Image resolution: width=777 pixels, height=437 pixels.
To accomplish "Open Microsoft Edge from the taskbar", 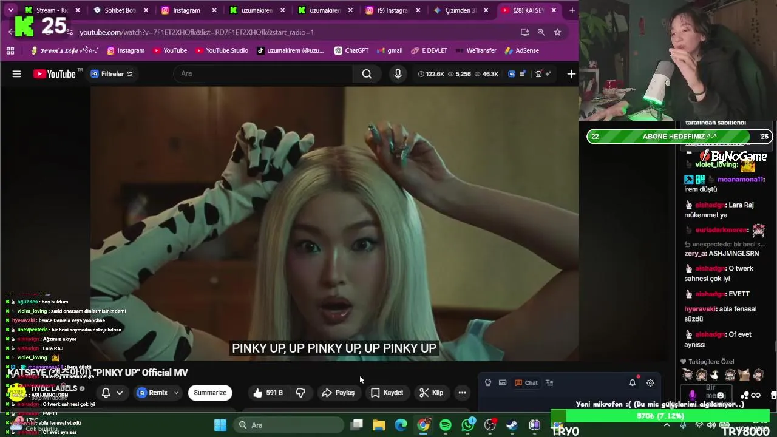I will 401,425.
